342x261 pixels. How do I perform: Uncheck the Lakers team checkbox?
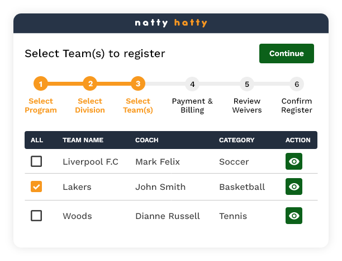36,187
